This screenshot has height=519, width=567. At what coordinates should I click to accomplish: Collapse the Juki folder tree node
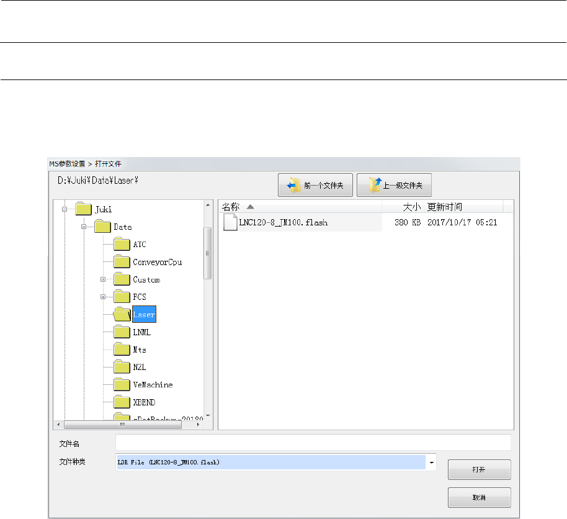pyautogui.click(x=64, y=209)
